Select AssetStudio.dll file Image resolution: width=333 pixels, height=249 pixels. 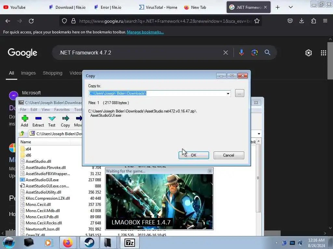coord(36,161)
